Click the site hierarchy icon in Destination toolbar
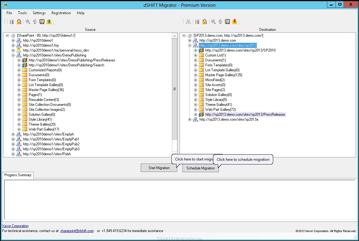Screen dimensions: 359x241 (188, 22)
